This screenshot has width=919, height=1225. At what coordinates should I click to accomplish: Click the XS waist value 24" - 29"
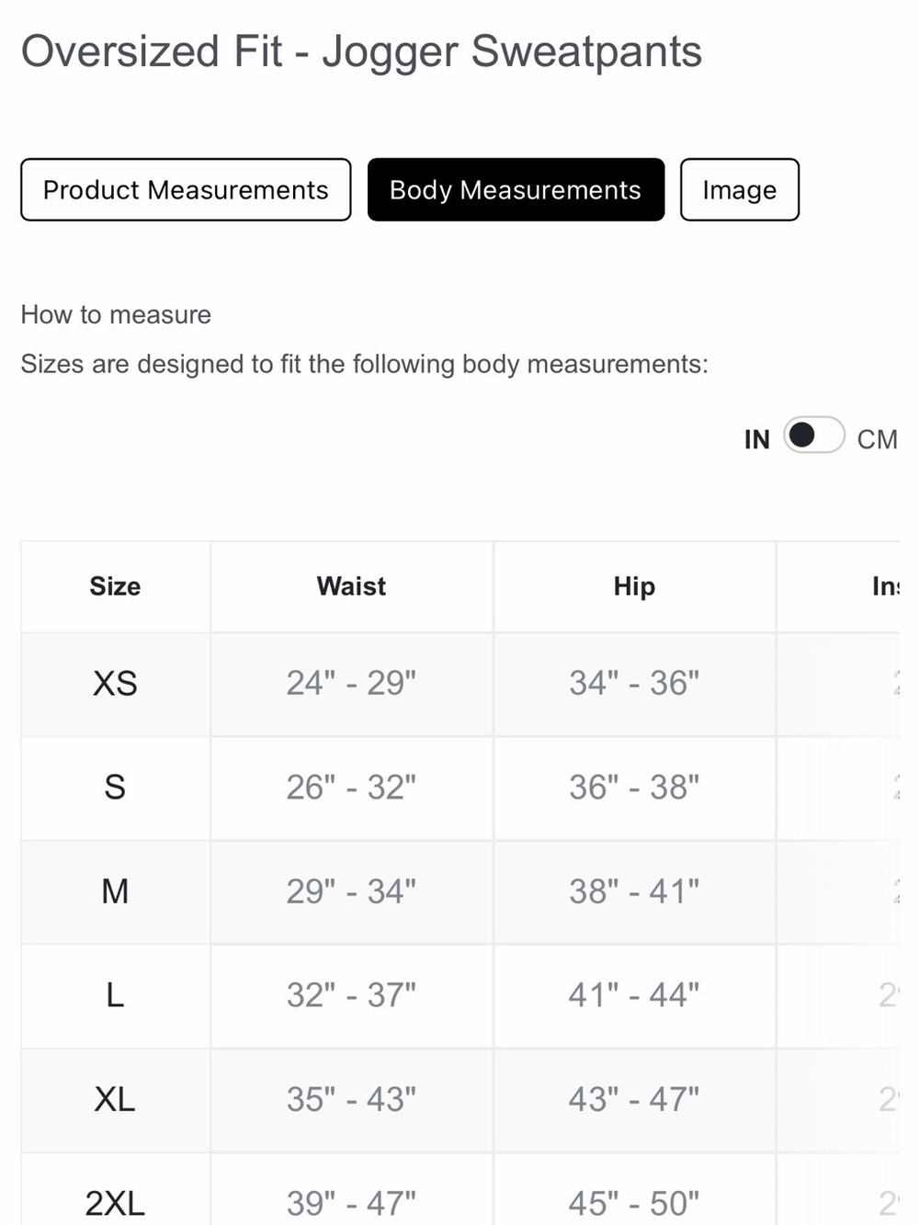351,684
